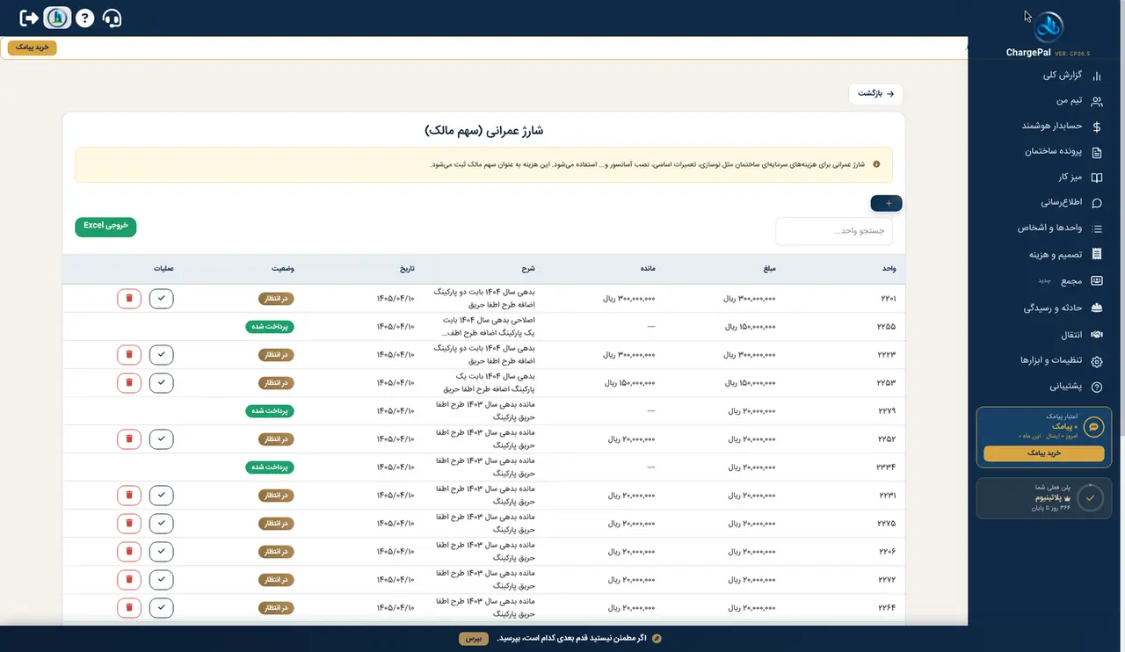Click the شرح column header
The width and height of the screenshot is (1125, 652).
pos(528,269)
